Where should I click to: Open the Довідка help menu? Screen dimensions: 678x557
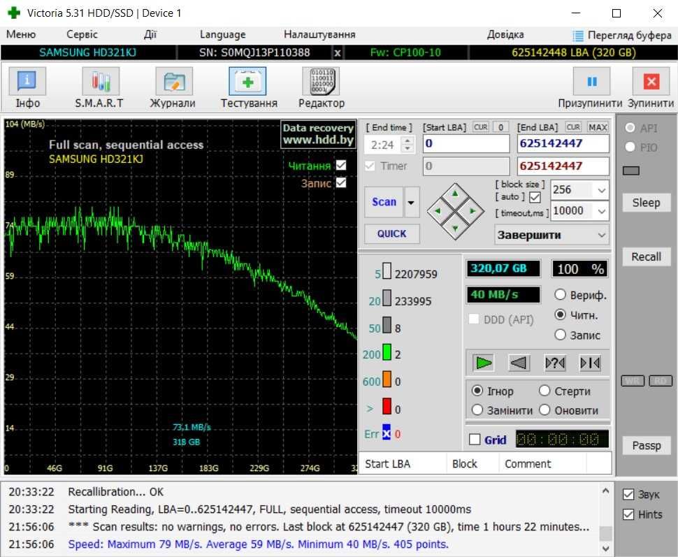coord(505,35)
